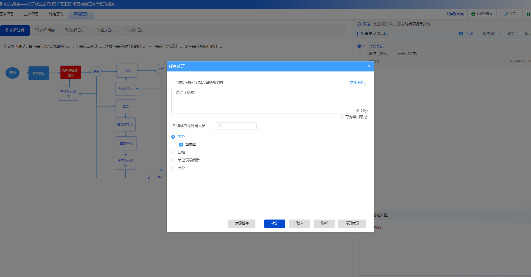The width and height of the screenshot is (531, 277).
Task: Click the 环节颜色说明 legend text
Action: pos(113,46)
